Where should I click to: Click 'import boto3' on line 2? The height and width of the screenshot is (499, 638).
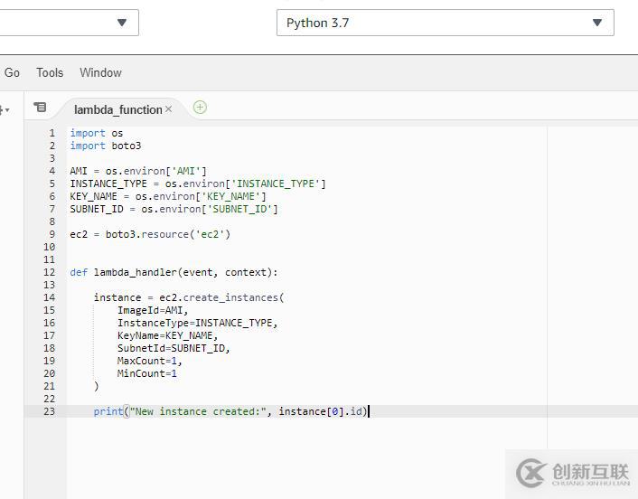coord(106,146)
